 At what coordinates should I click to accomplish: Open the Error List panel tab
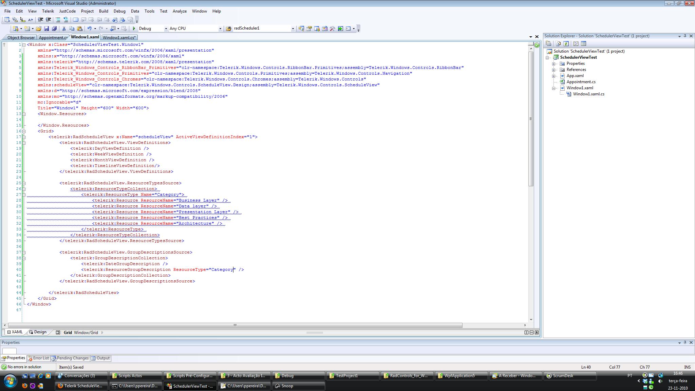[x=38, y=358]
